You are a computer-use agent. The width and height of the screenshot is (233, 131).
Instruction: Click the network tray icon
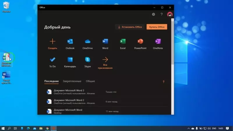[x=205, y=128]
